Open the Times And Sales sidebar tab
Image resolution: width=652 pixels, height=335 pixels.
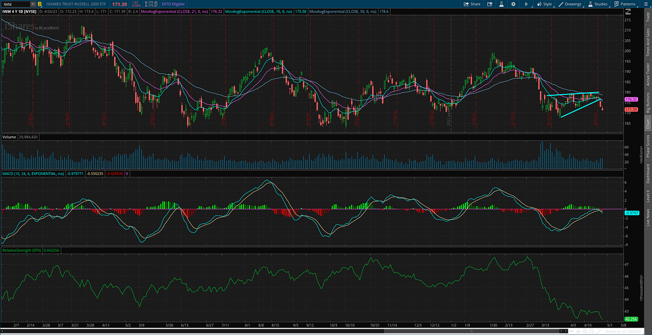click(648, 42)
